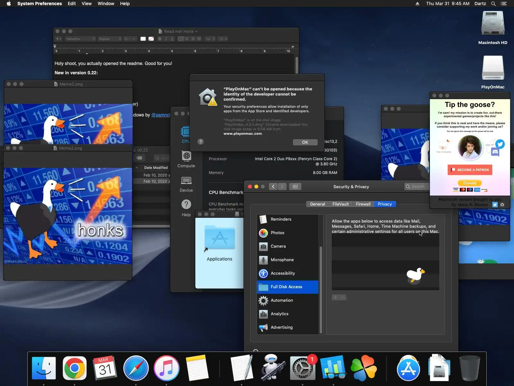Image resolution: width=514 pixels, height=386 pixels.
Task: Open the paragraph styles dropdown in TextEdit
Action: pos(59,39)
